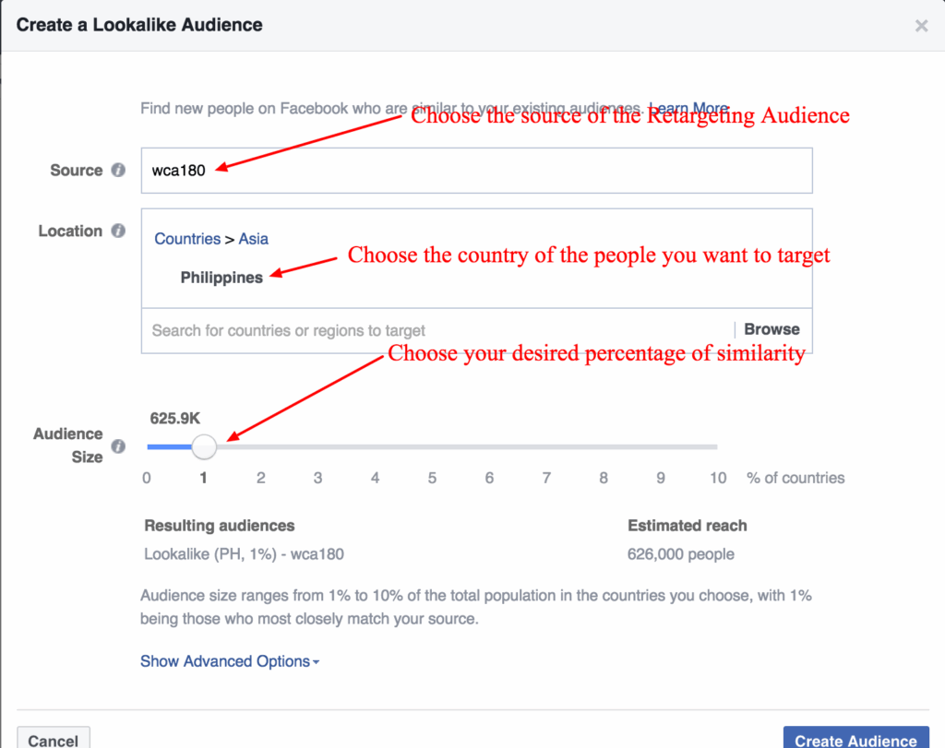This screenshot has width=945, height=748.
Task: Click the Create Audience button
Action: [855, 738]
